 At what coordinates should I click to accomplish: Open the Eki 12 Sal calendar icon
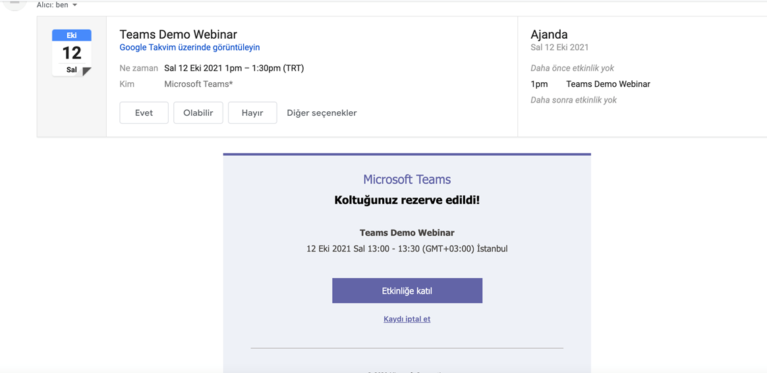pos(72,53)
